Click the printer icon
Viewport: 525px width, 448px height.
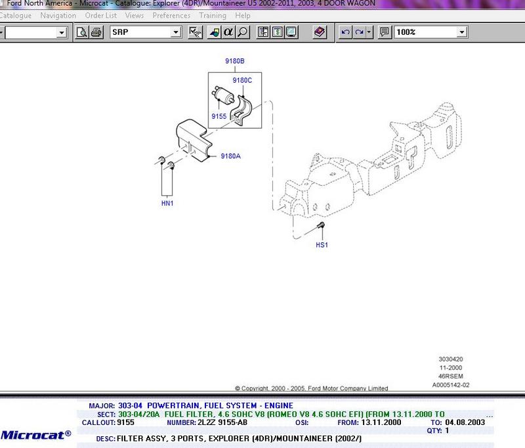click(96, 32)
